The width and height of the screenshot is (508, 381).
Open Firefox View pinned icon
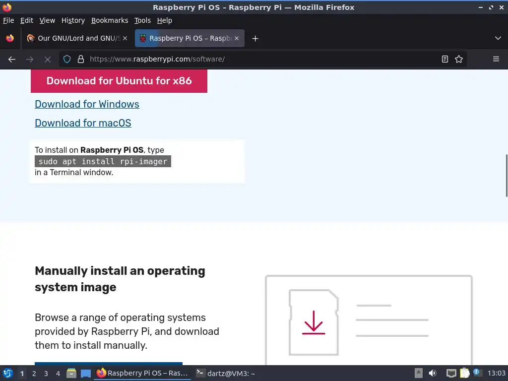coord(10,38)
